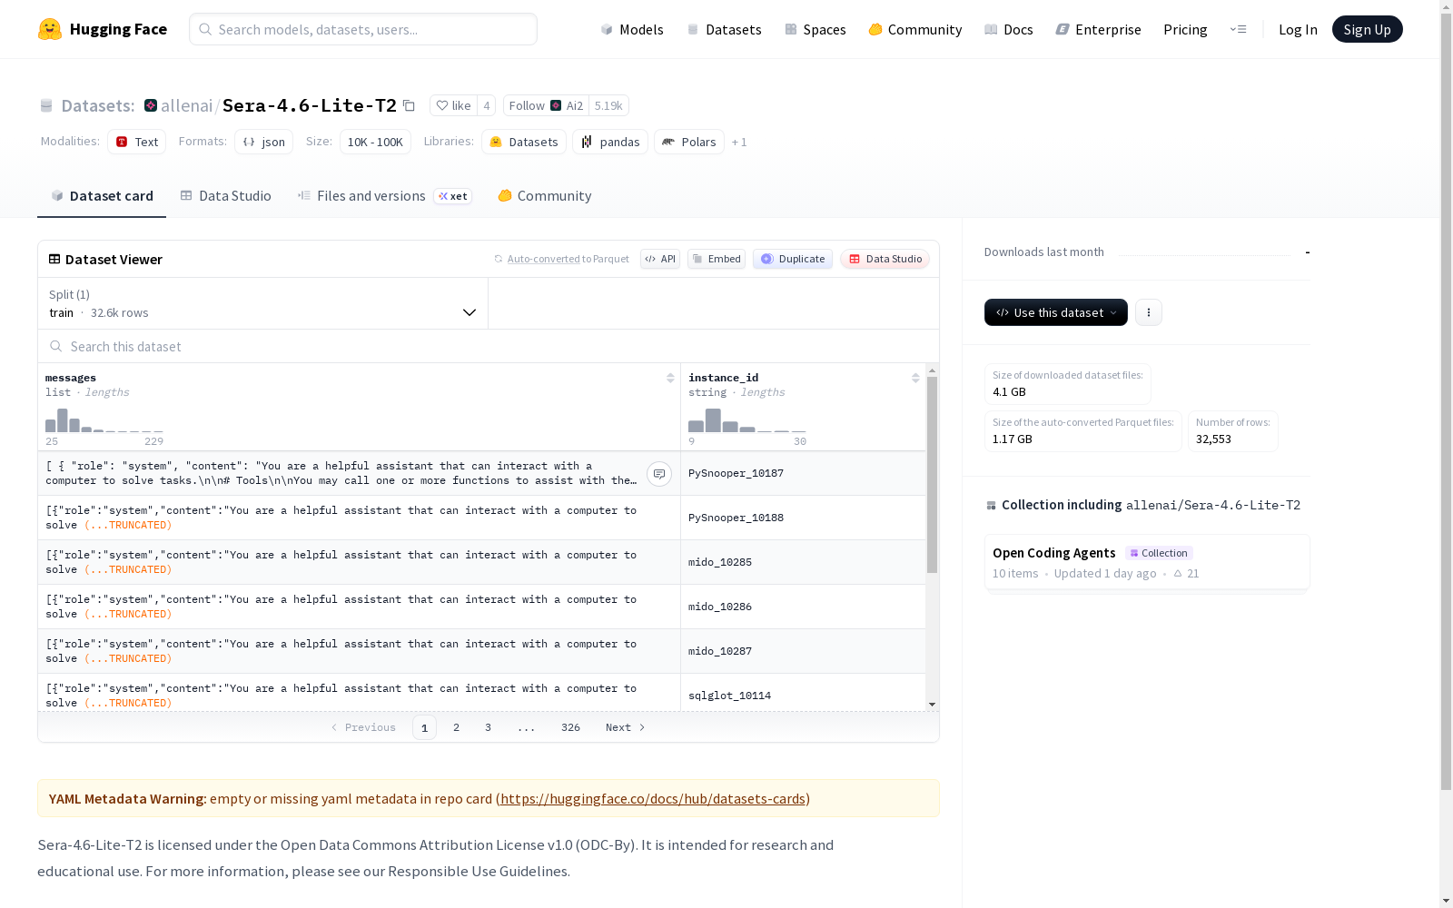Focus the Search models, datasets, users field
1453x908 pixels.
coord(363,29)
